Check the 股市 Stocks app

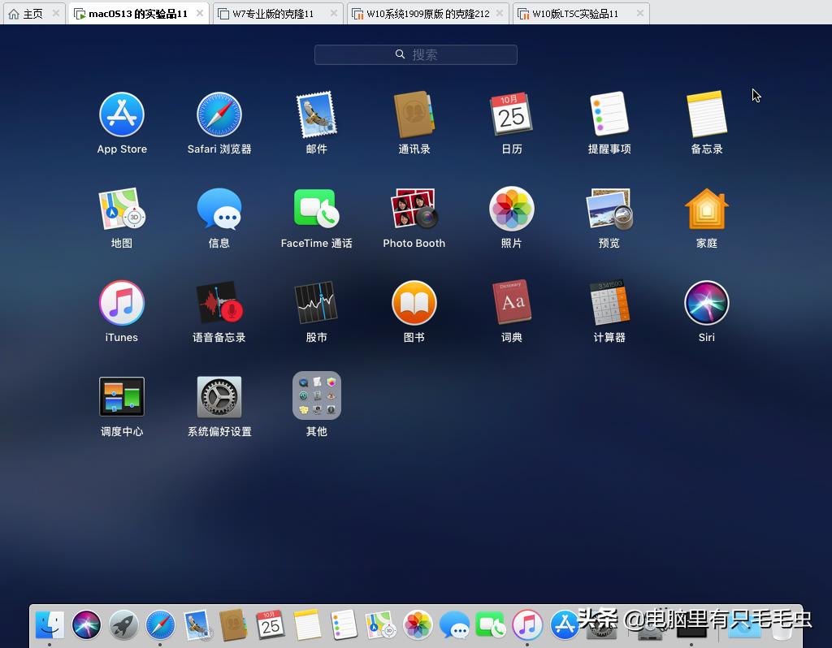pos(316,302)
